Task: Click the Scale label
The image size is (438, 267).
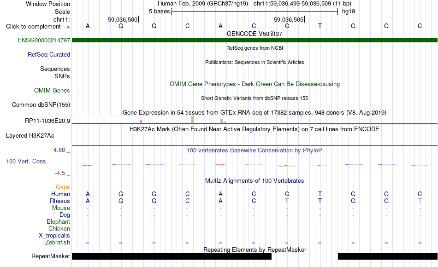Action: (x=62, y=12)
